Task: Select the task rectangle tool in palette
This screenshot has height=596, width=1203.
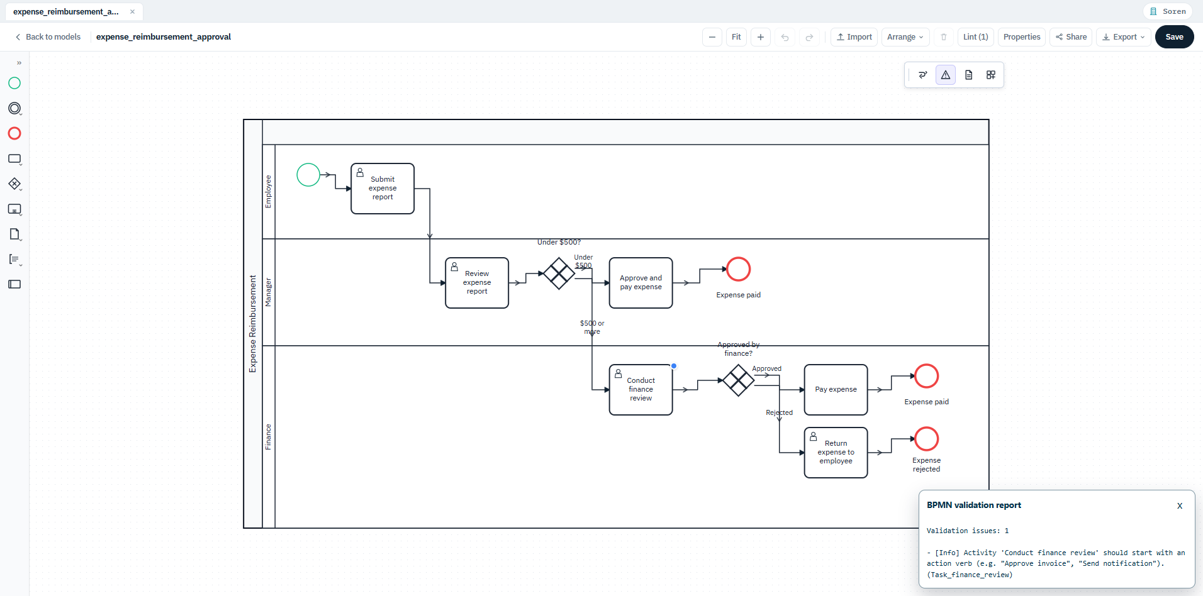Action: (x=14, y=159)
